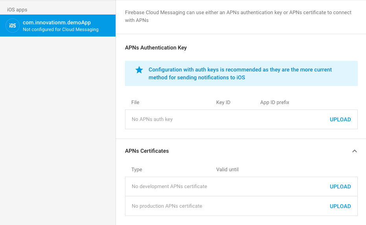The height and width of the screenshot is (225, 366).
Task: Click 'No development APNs certificate' row text
Action: pos(169,187)
